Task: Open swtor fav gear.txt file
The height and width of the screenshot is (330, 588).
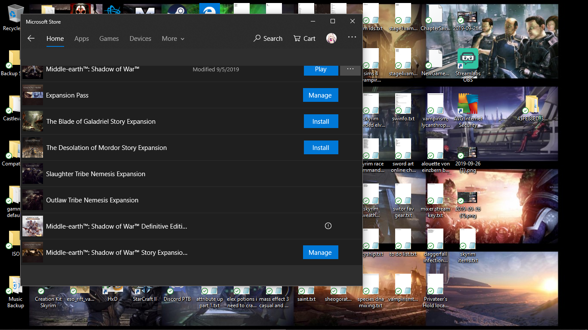Action: (403, 201)
